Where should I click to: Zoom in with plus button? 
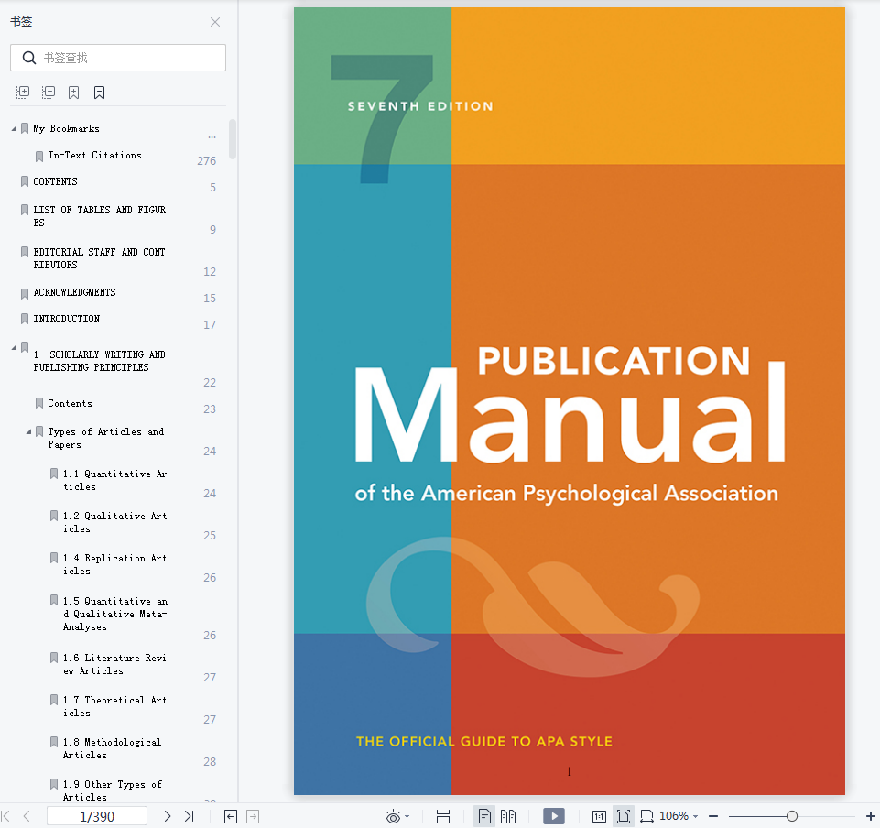coord(871,816)
